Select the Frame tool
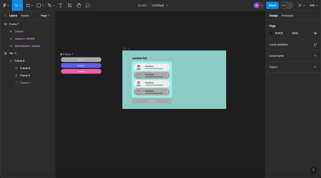 tap(28, 5)
